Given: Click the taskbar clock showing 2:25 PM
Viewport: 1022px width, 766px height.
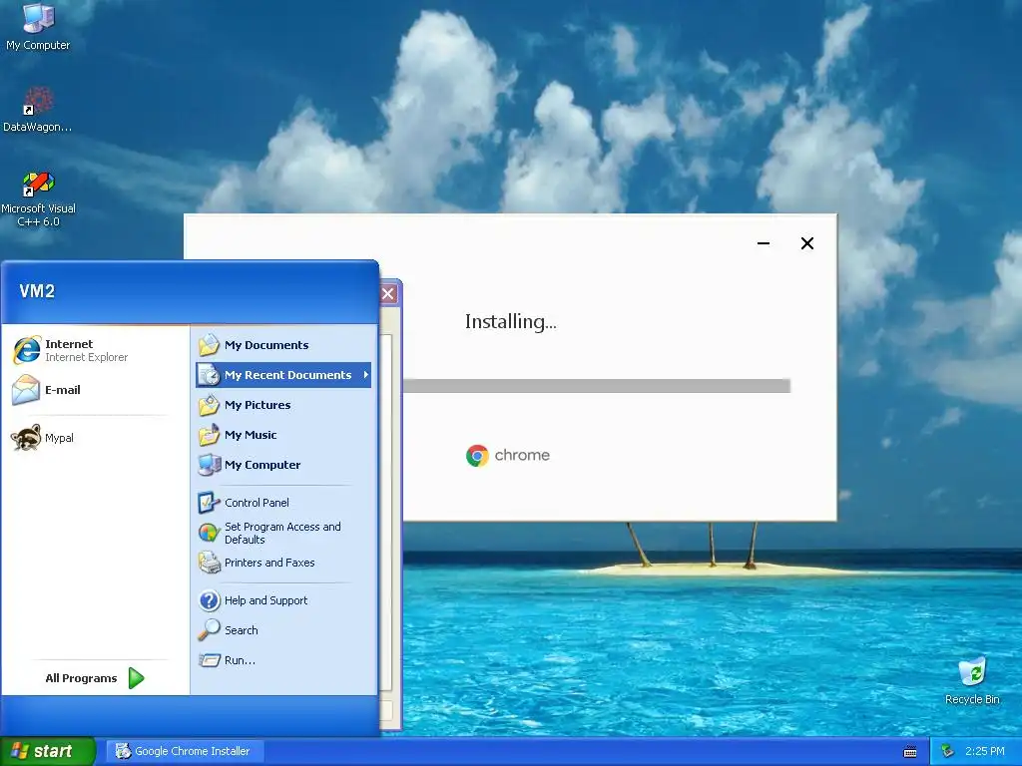Looking at the screenshot, I should click(x=985, y=751).
